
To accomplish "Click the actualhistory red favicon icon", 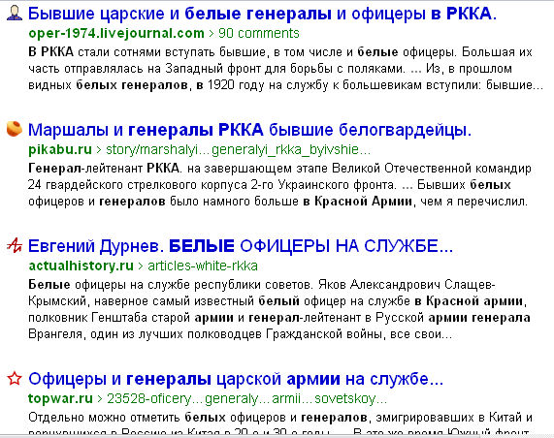I will click(15, 245).
